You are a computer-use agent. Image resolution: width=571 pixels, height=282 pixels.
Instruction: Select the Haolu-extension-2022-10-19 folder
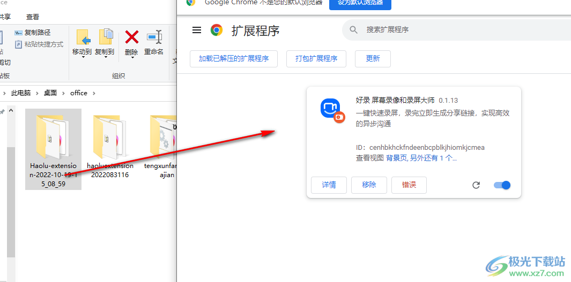[53, 149]
